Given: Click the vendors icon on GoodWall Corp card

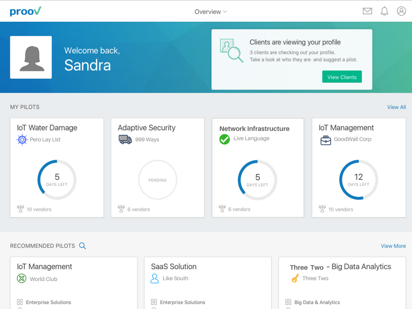Looking at the screenshot, I should click(x=322, y=209).
